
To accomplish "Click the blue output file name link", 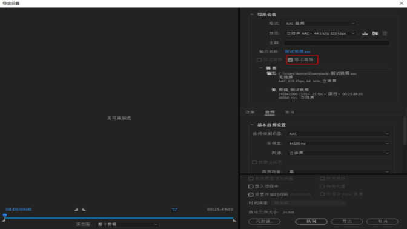I will click(x=297, y=51).
